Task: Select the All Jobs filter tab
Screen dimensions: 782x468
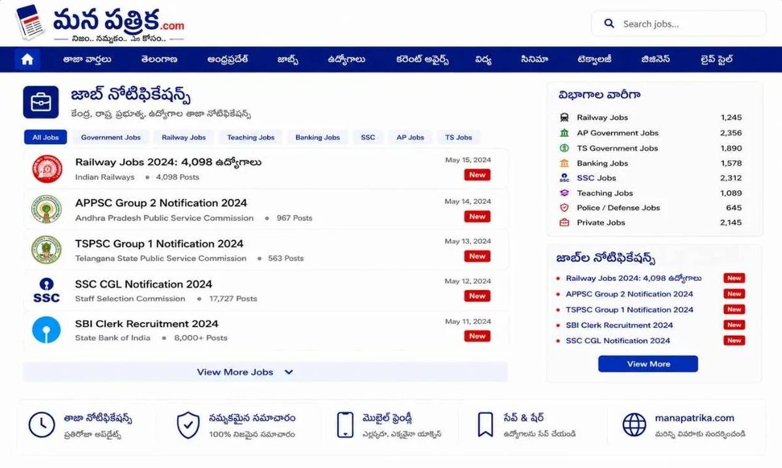Action: click(46, 138)
